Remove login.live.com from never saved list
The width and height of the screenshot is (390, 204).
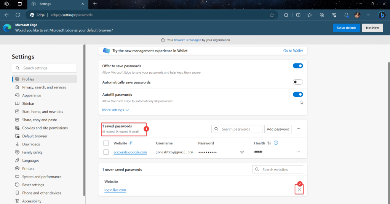[x=299, y=190]
